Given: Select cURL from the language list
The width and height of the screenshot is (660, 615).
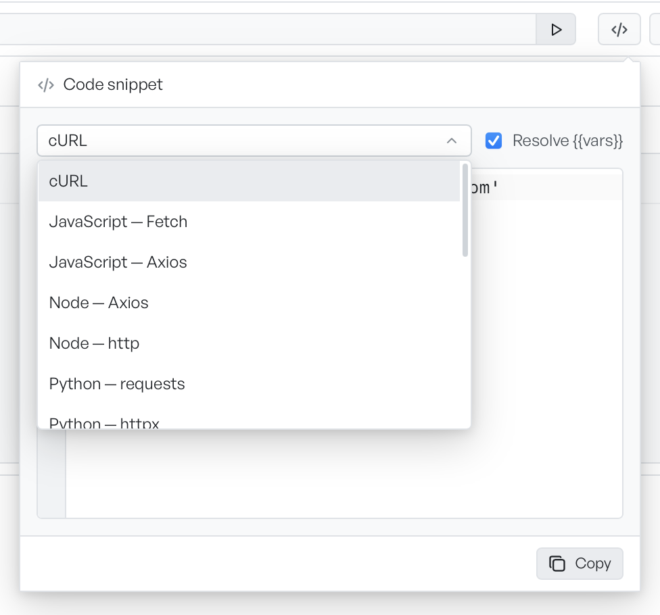Looking at the screenshot, I should [249, 181].
